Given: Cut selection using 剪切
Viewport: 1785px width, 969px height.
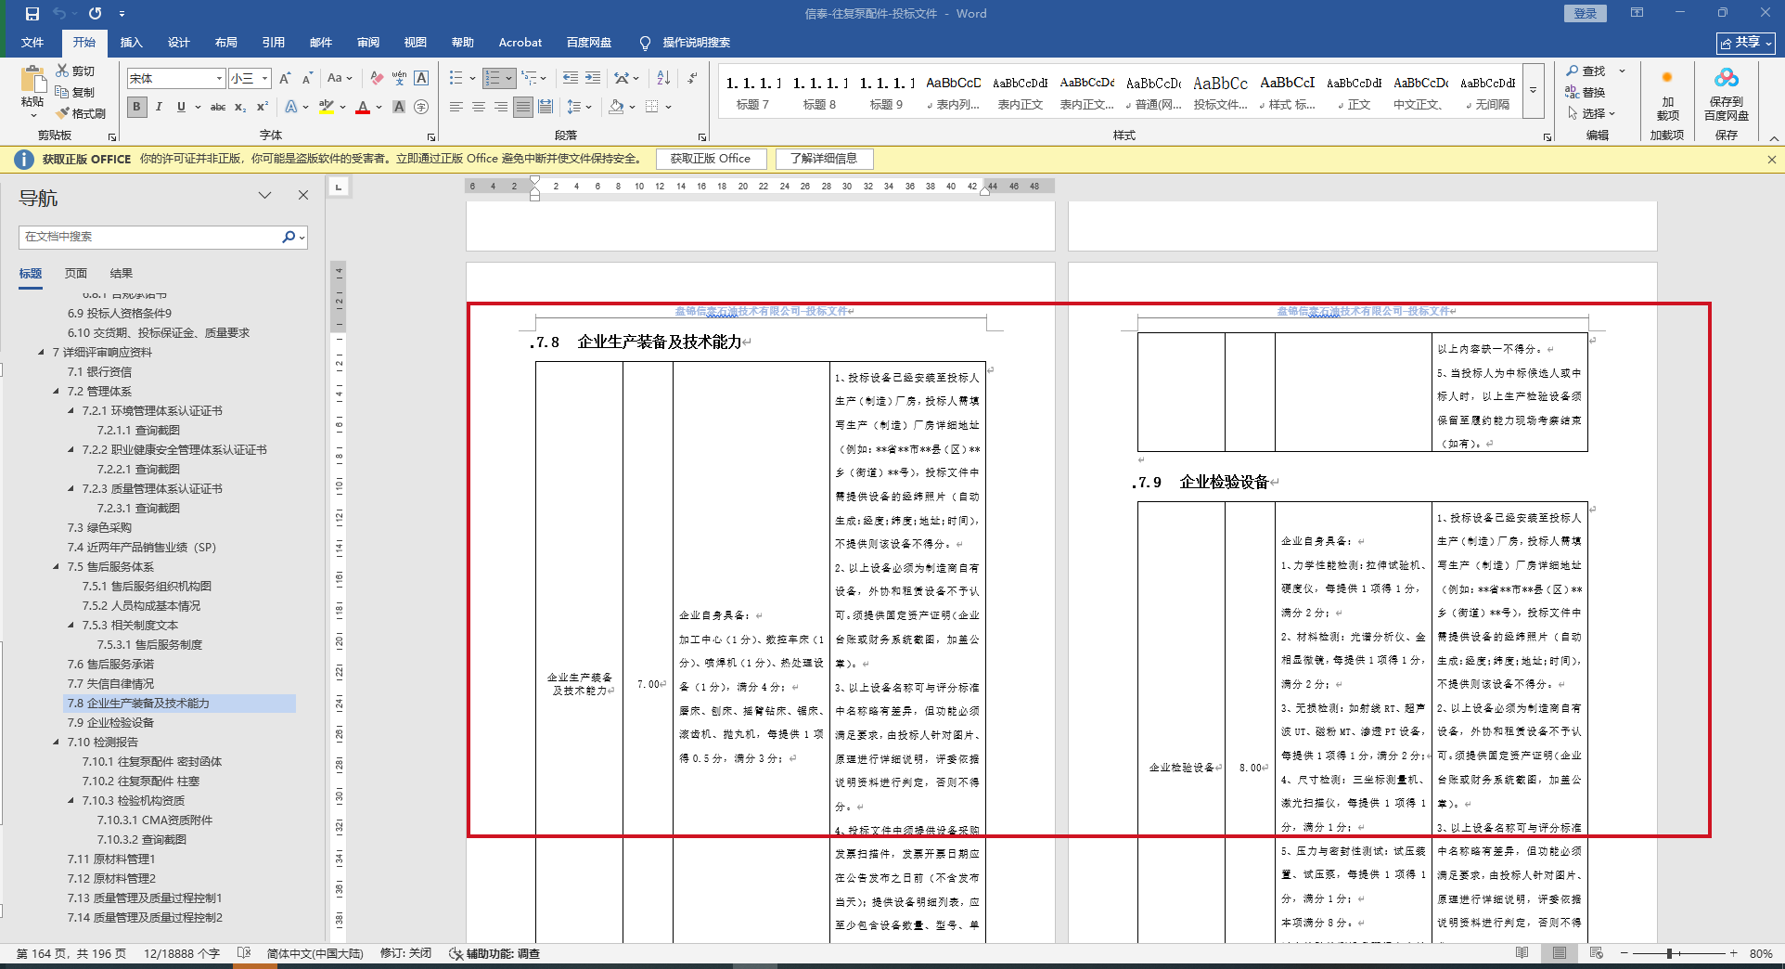Looking at the screenshot, I should click(x=75, y=71).
